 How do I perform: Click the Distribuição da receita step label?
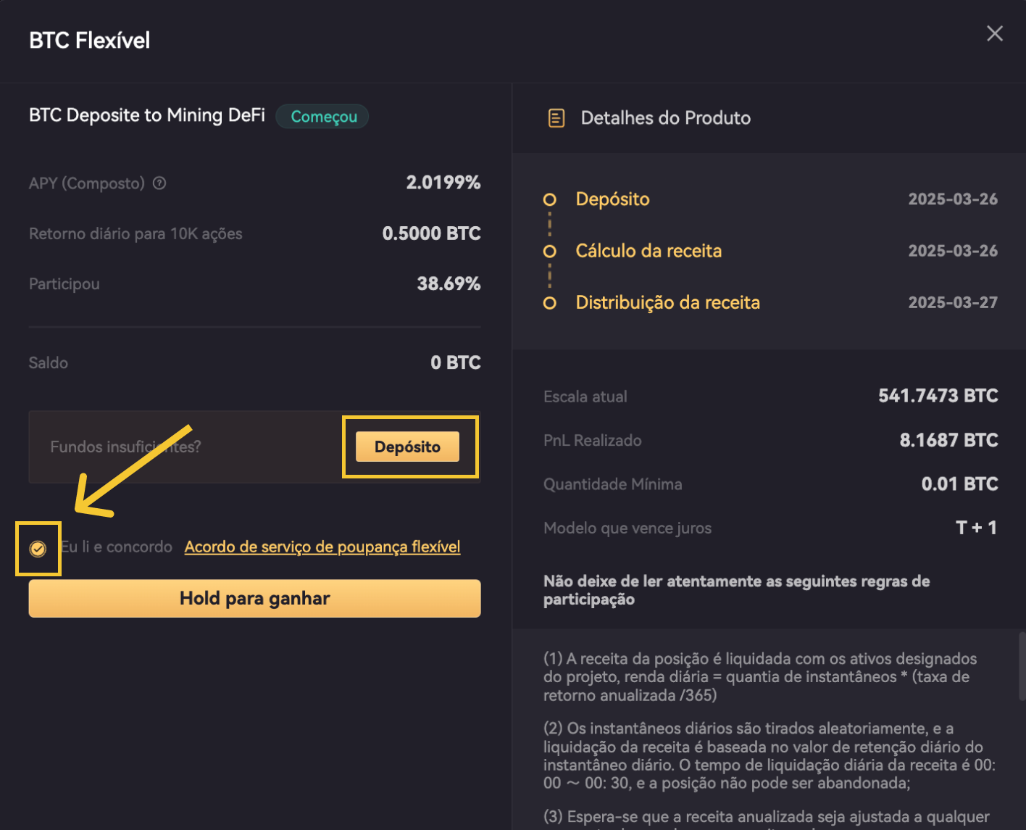(668, 303)
